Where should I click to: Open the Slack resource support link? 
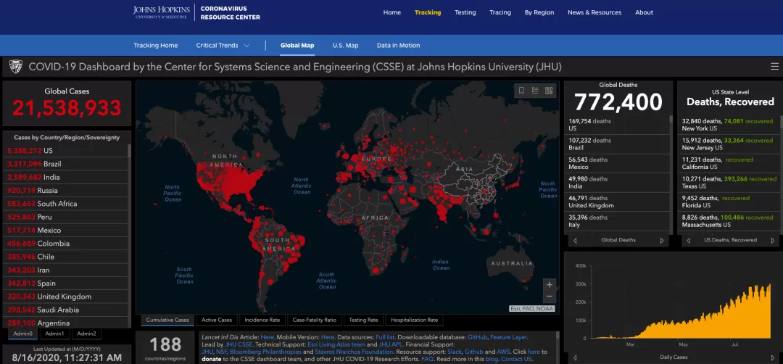point(455,352)
